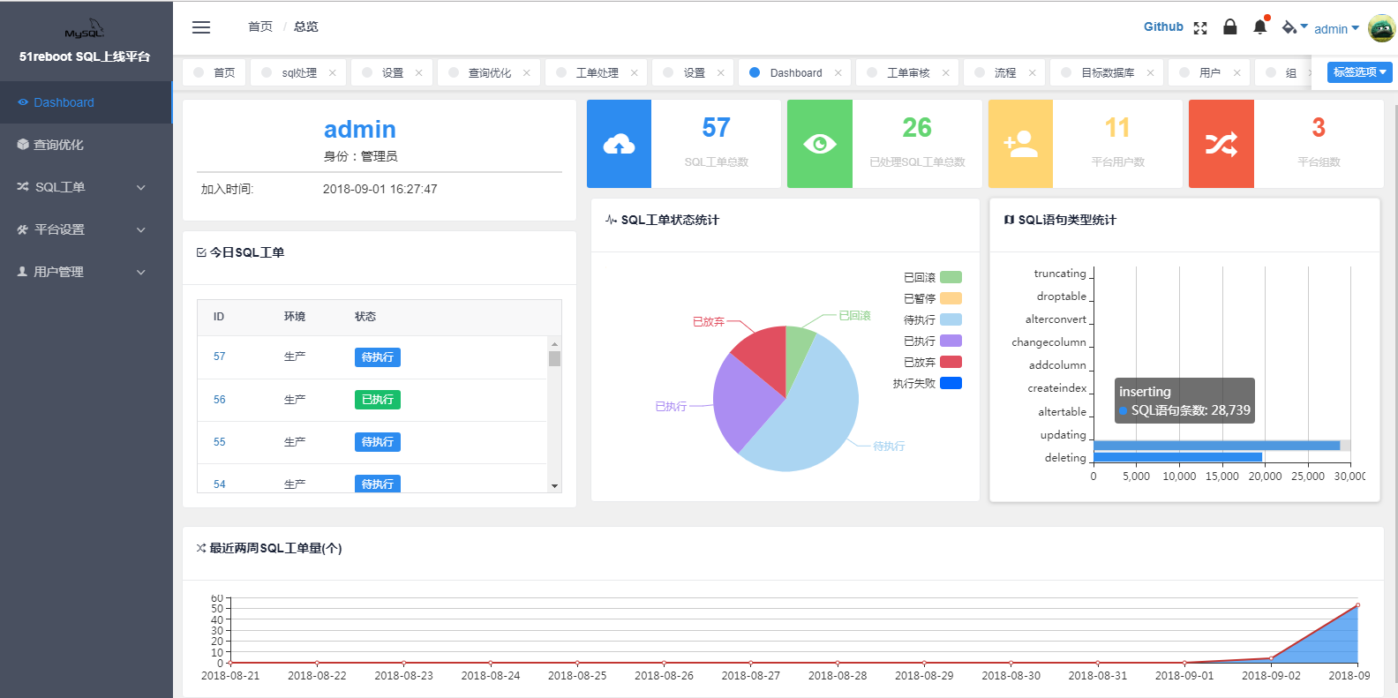This screenshot has width=1398, height=698.
Task: Open SQL order ID 57
Action: [220, 357]
